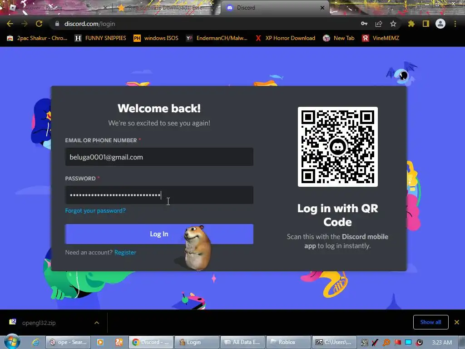Click the cyan monitor tray icon
465x349 pixels.
tap(408, 343)
